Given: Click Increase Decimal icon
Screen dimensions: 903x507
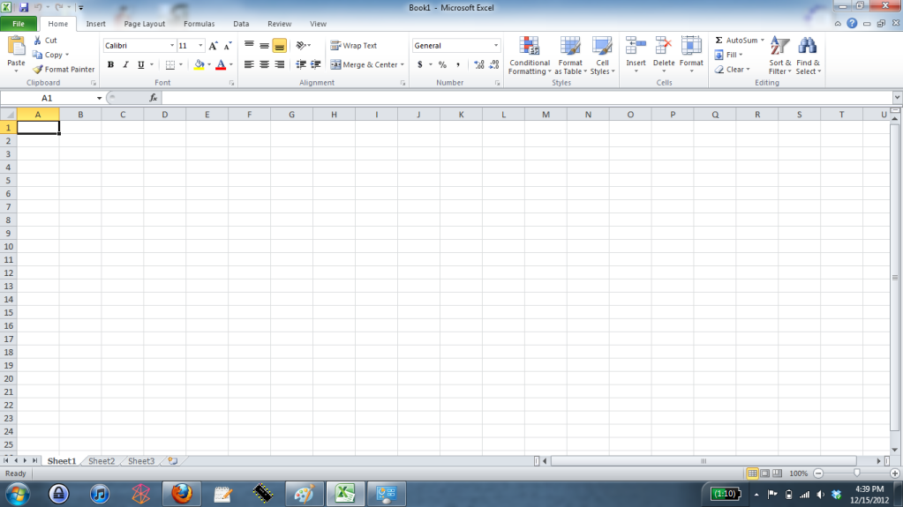Looking at the screenshot, I should [x=478, y=64].
